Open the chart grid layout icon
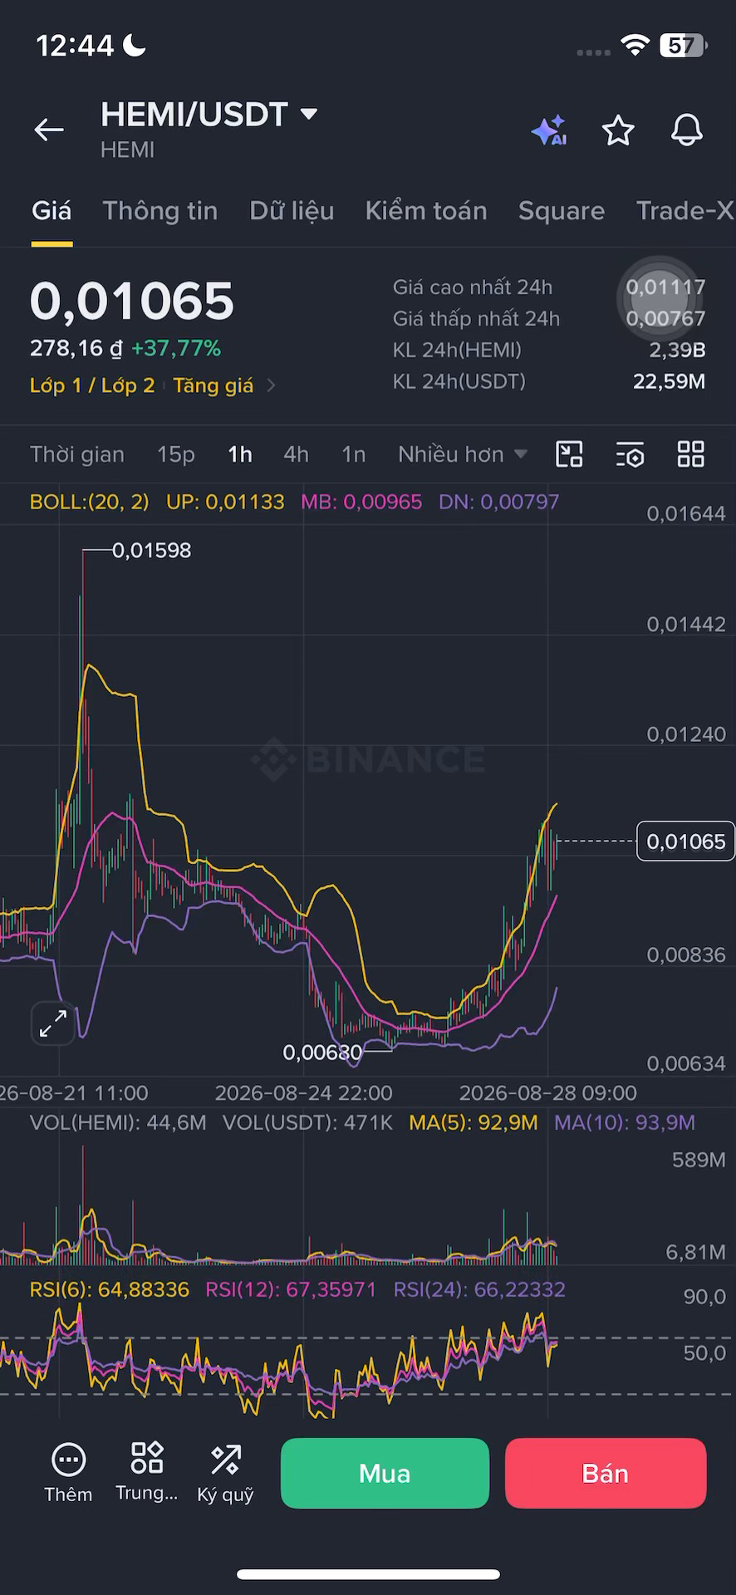Screen dimensions: 736x1595 pyautogui.click(x=691, y=454)
